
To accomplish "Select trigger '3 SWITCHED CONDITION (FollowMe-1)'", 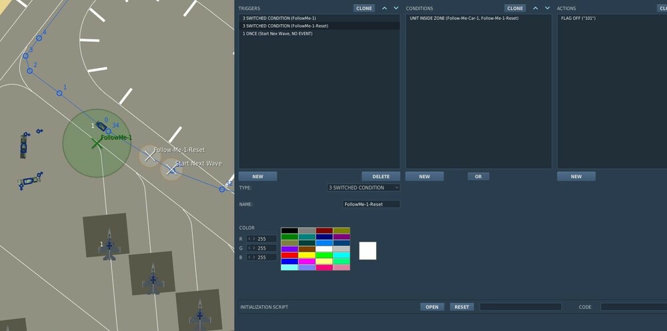I will click(x=319, y=18).
